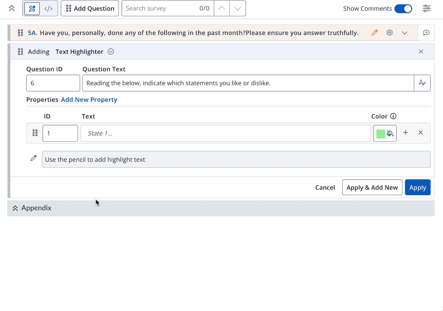Open the green highlight color picker
The width and height of the screenshot is (443, 311).
tap(385, 133)
